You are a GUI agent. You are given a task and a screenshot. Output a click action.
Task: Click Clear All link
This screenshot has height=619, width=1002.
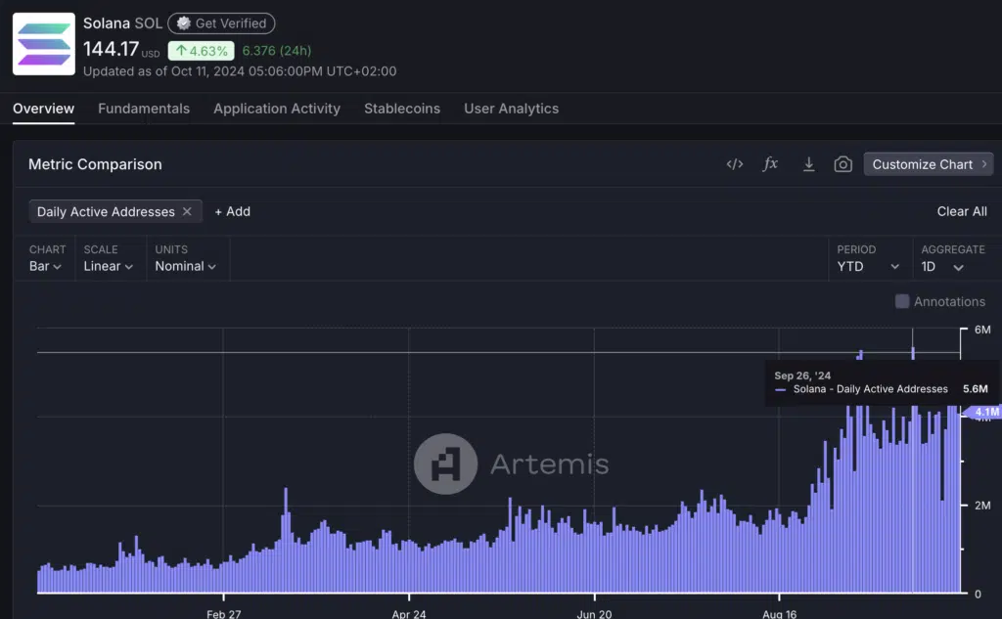(962, 211)
